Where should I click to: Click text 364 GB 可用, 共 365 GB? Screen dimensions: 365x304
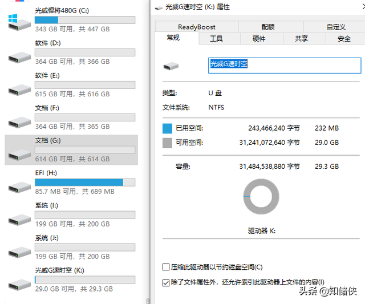[72, 127]
